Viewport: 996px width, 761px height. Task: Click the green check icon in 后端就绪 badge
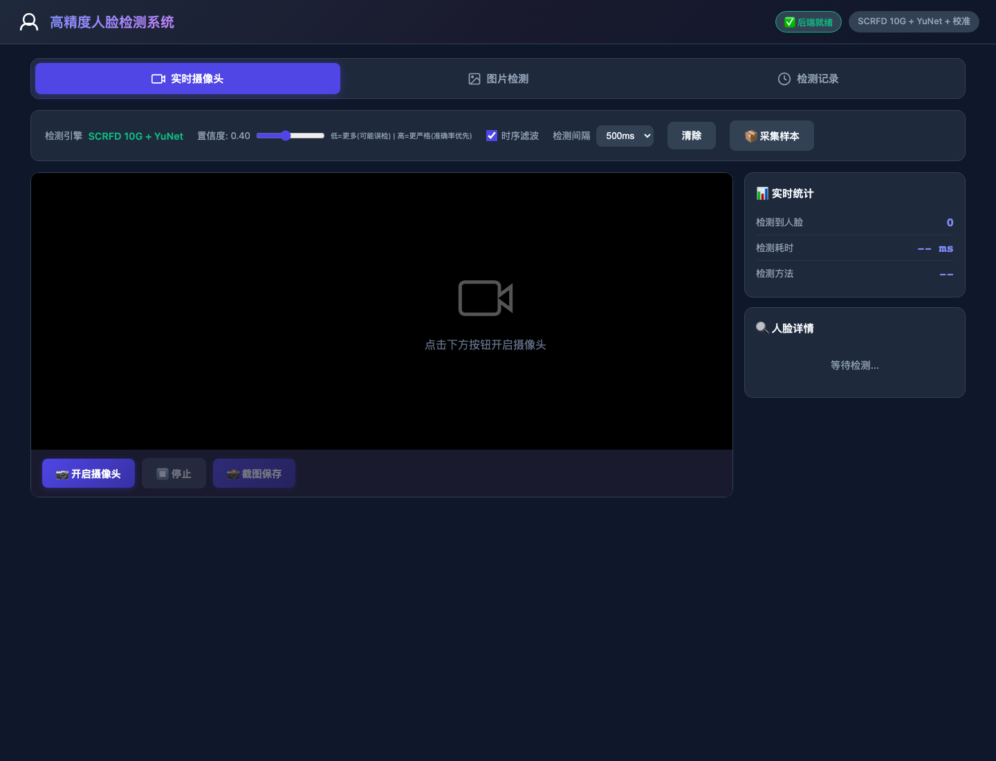tap(789, 22)
